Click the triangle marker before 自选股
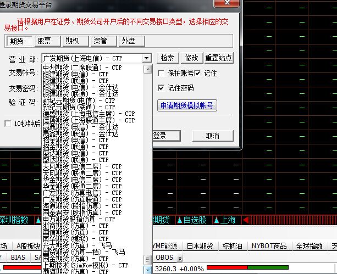 tap(180, 220)
